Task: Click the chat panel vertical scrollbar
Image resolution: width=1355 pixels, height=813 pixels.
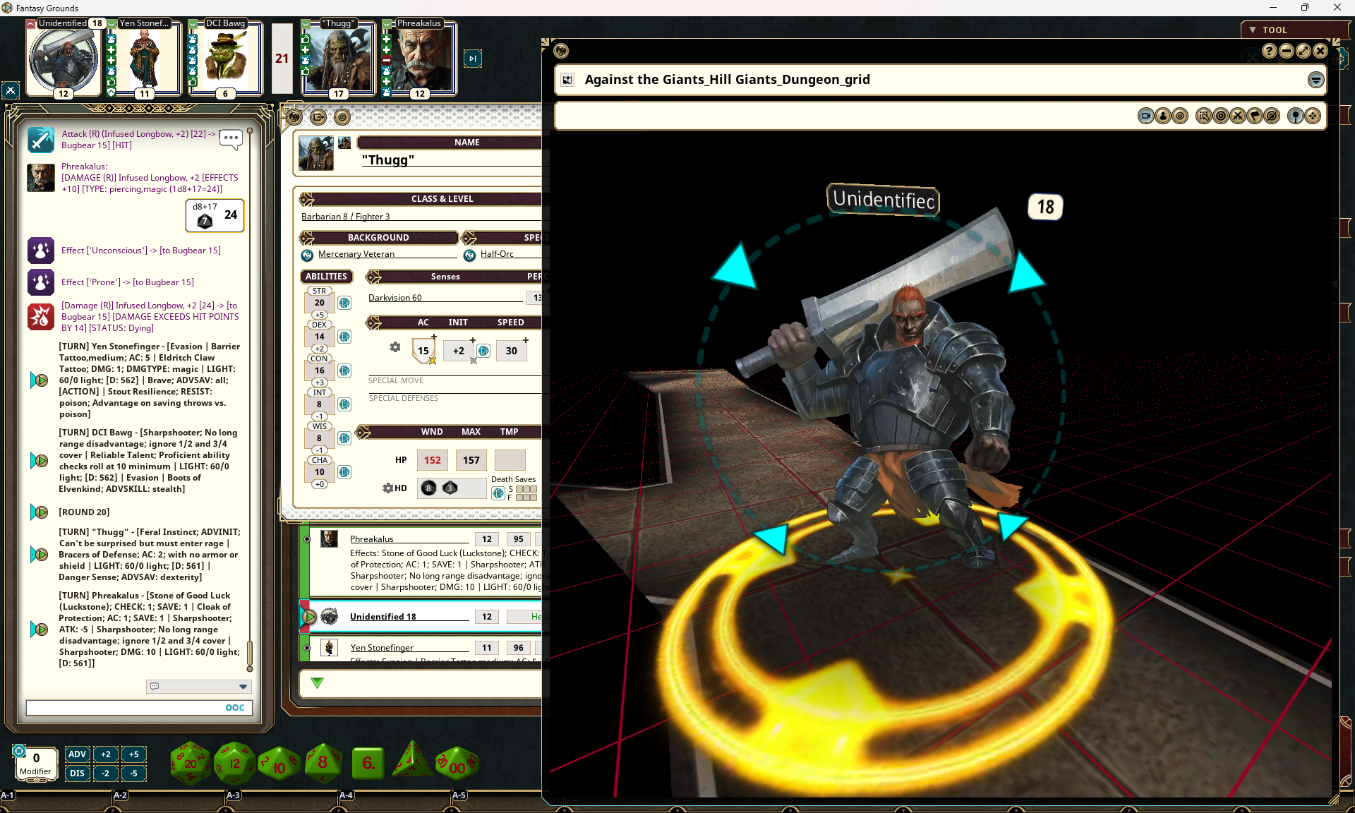Action: pyautogui.click(x=249, y=655)
